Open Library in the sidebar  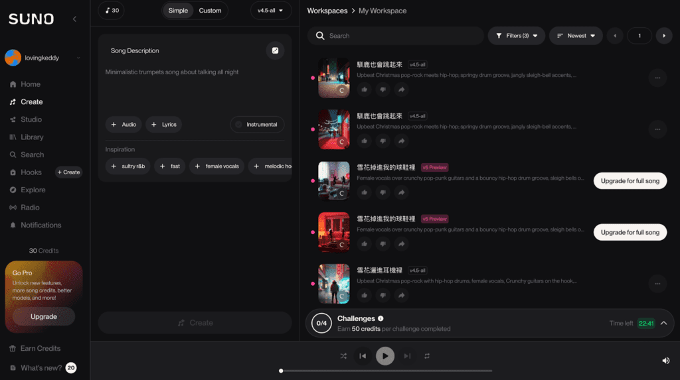tap(32, 137)
